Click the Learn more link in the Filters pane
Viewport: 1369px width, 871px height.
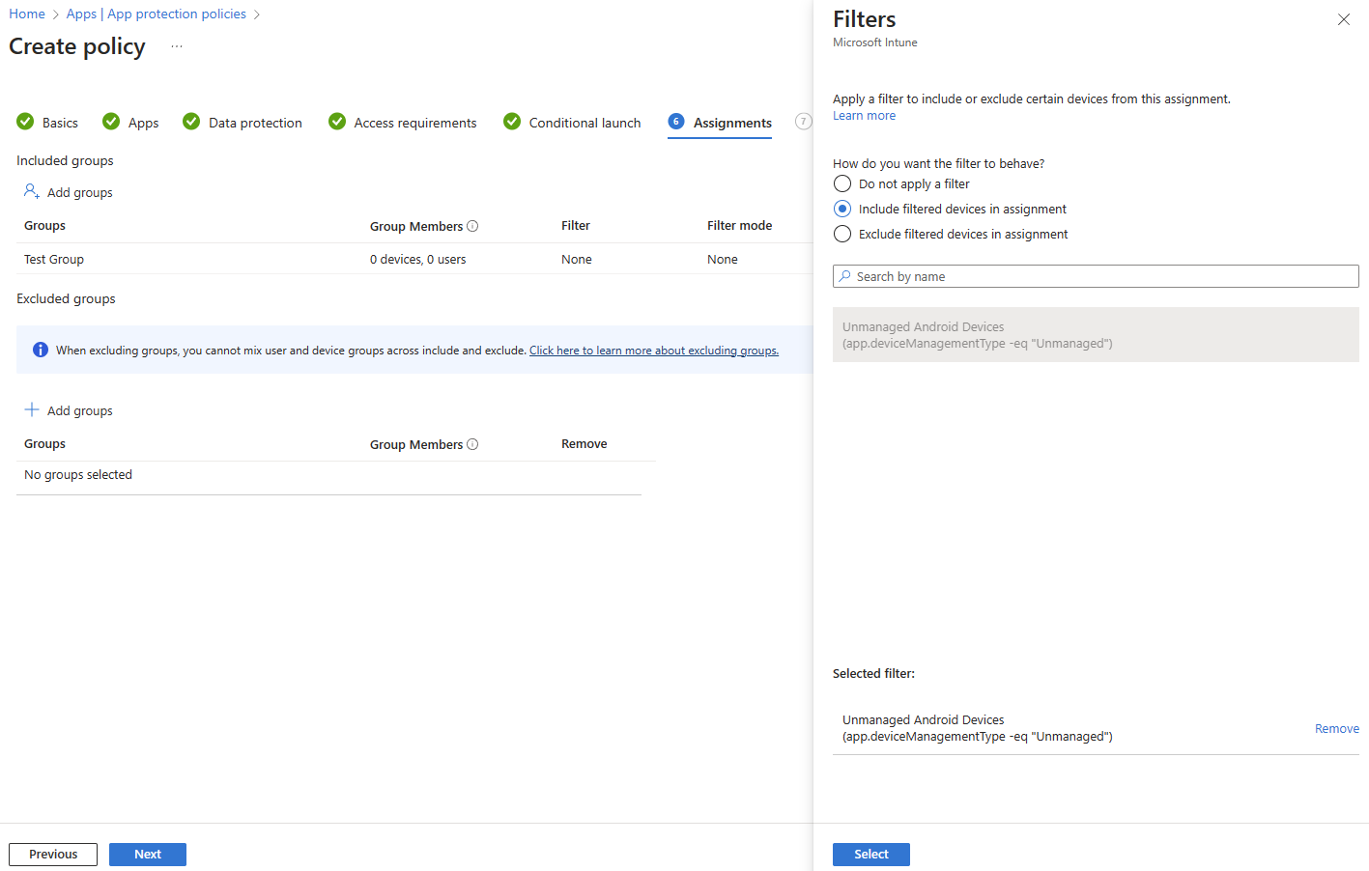tap(863, 115)
